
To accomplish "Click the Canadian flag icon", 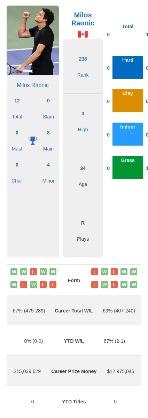I will 83,34.
